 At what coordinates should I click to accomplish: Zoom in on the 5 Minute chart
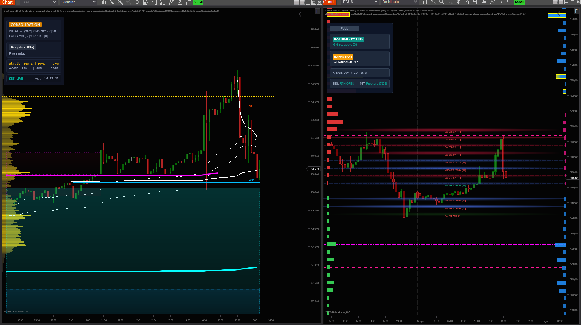tap(120, 2)
